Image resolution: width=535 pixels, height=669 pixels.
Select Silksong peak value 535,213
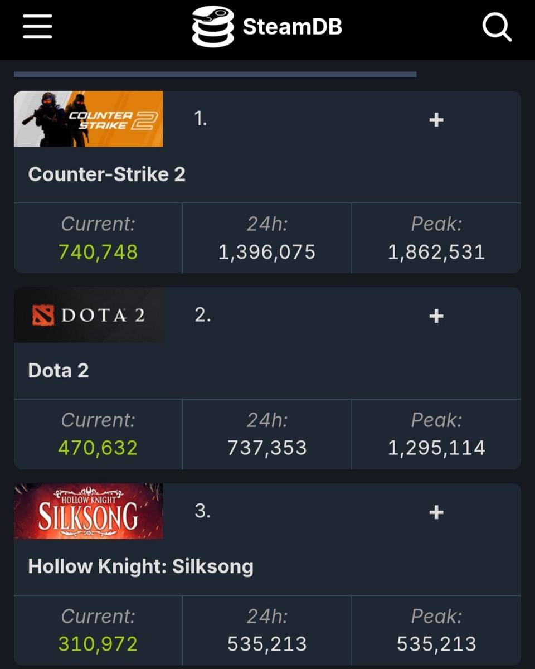click(436, 644)
